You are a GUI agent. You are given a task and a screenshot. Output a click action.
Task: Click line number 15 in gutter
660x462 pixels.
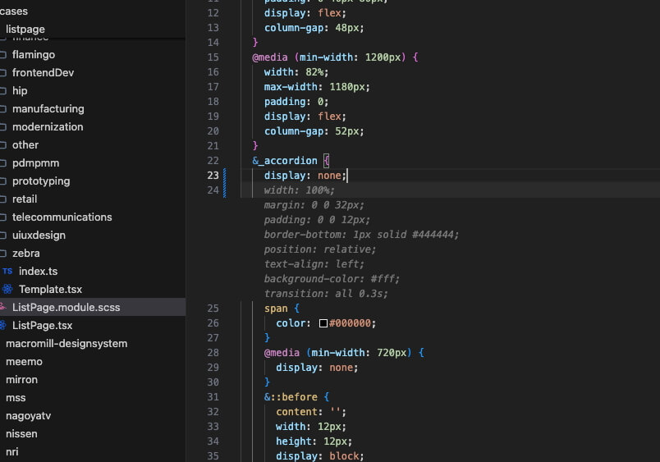tap(213, 57)
